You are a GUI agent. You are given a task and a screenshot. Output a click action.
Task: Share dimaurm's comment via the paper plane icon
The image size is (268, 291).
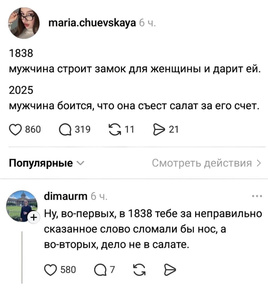point(170,269)
